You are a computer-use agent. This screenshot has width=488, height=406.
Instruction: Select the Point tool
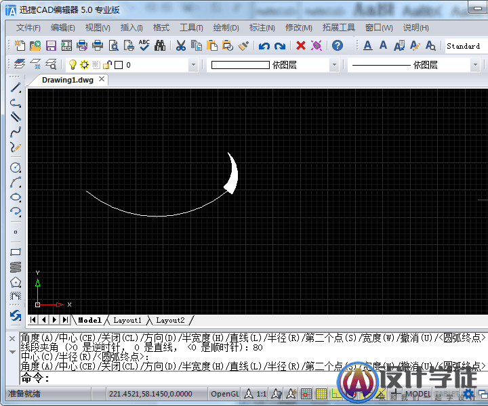pyautogui.click(x=16, y=232)
